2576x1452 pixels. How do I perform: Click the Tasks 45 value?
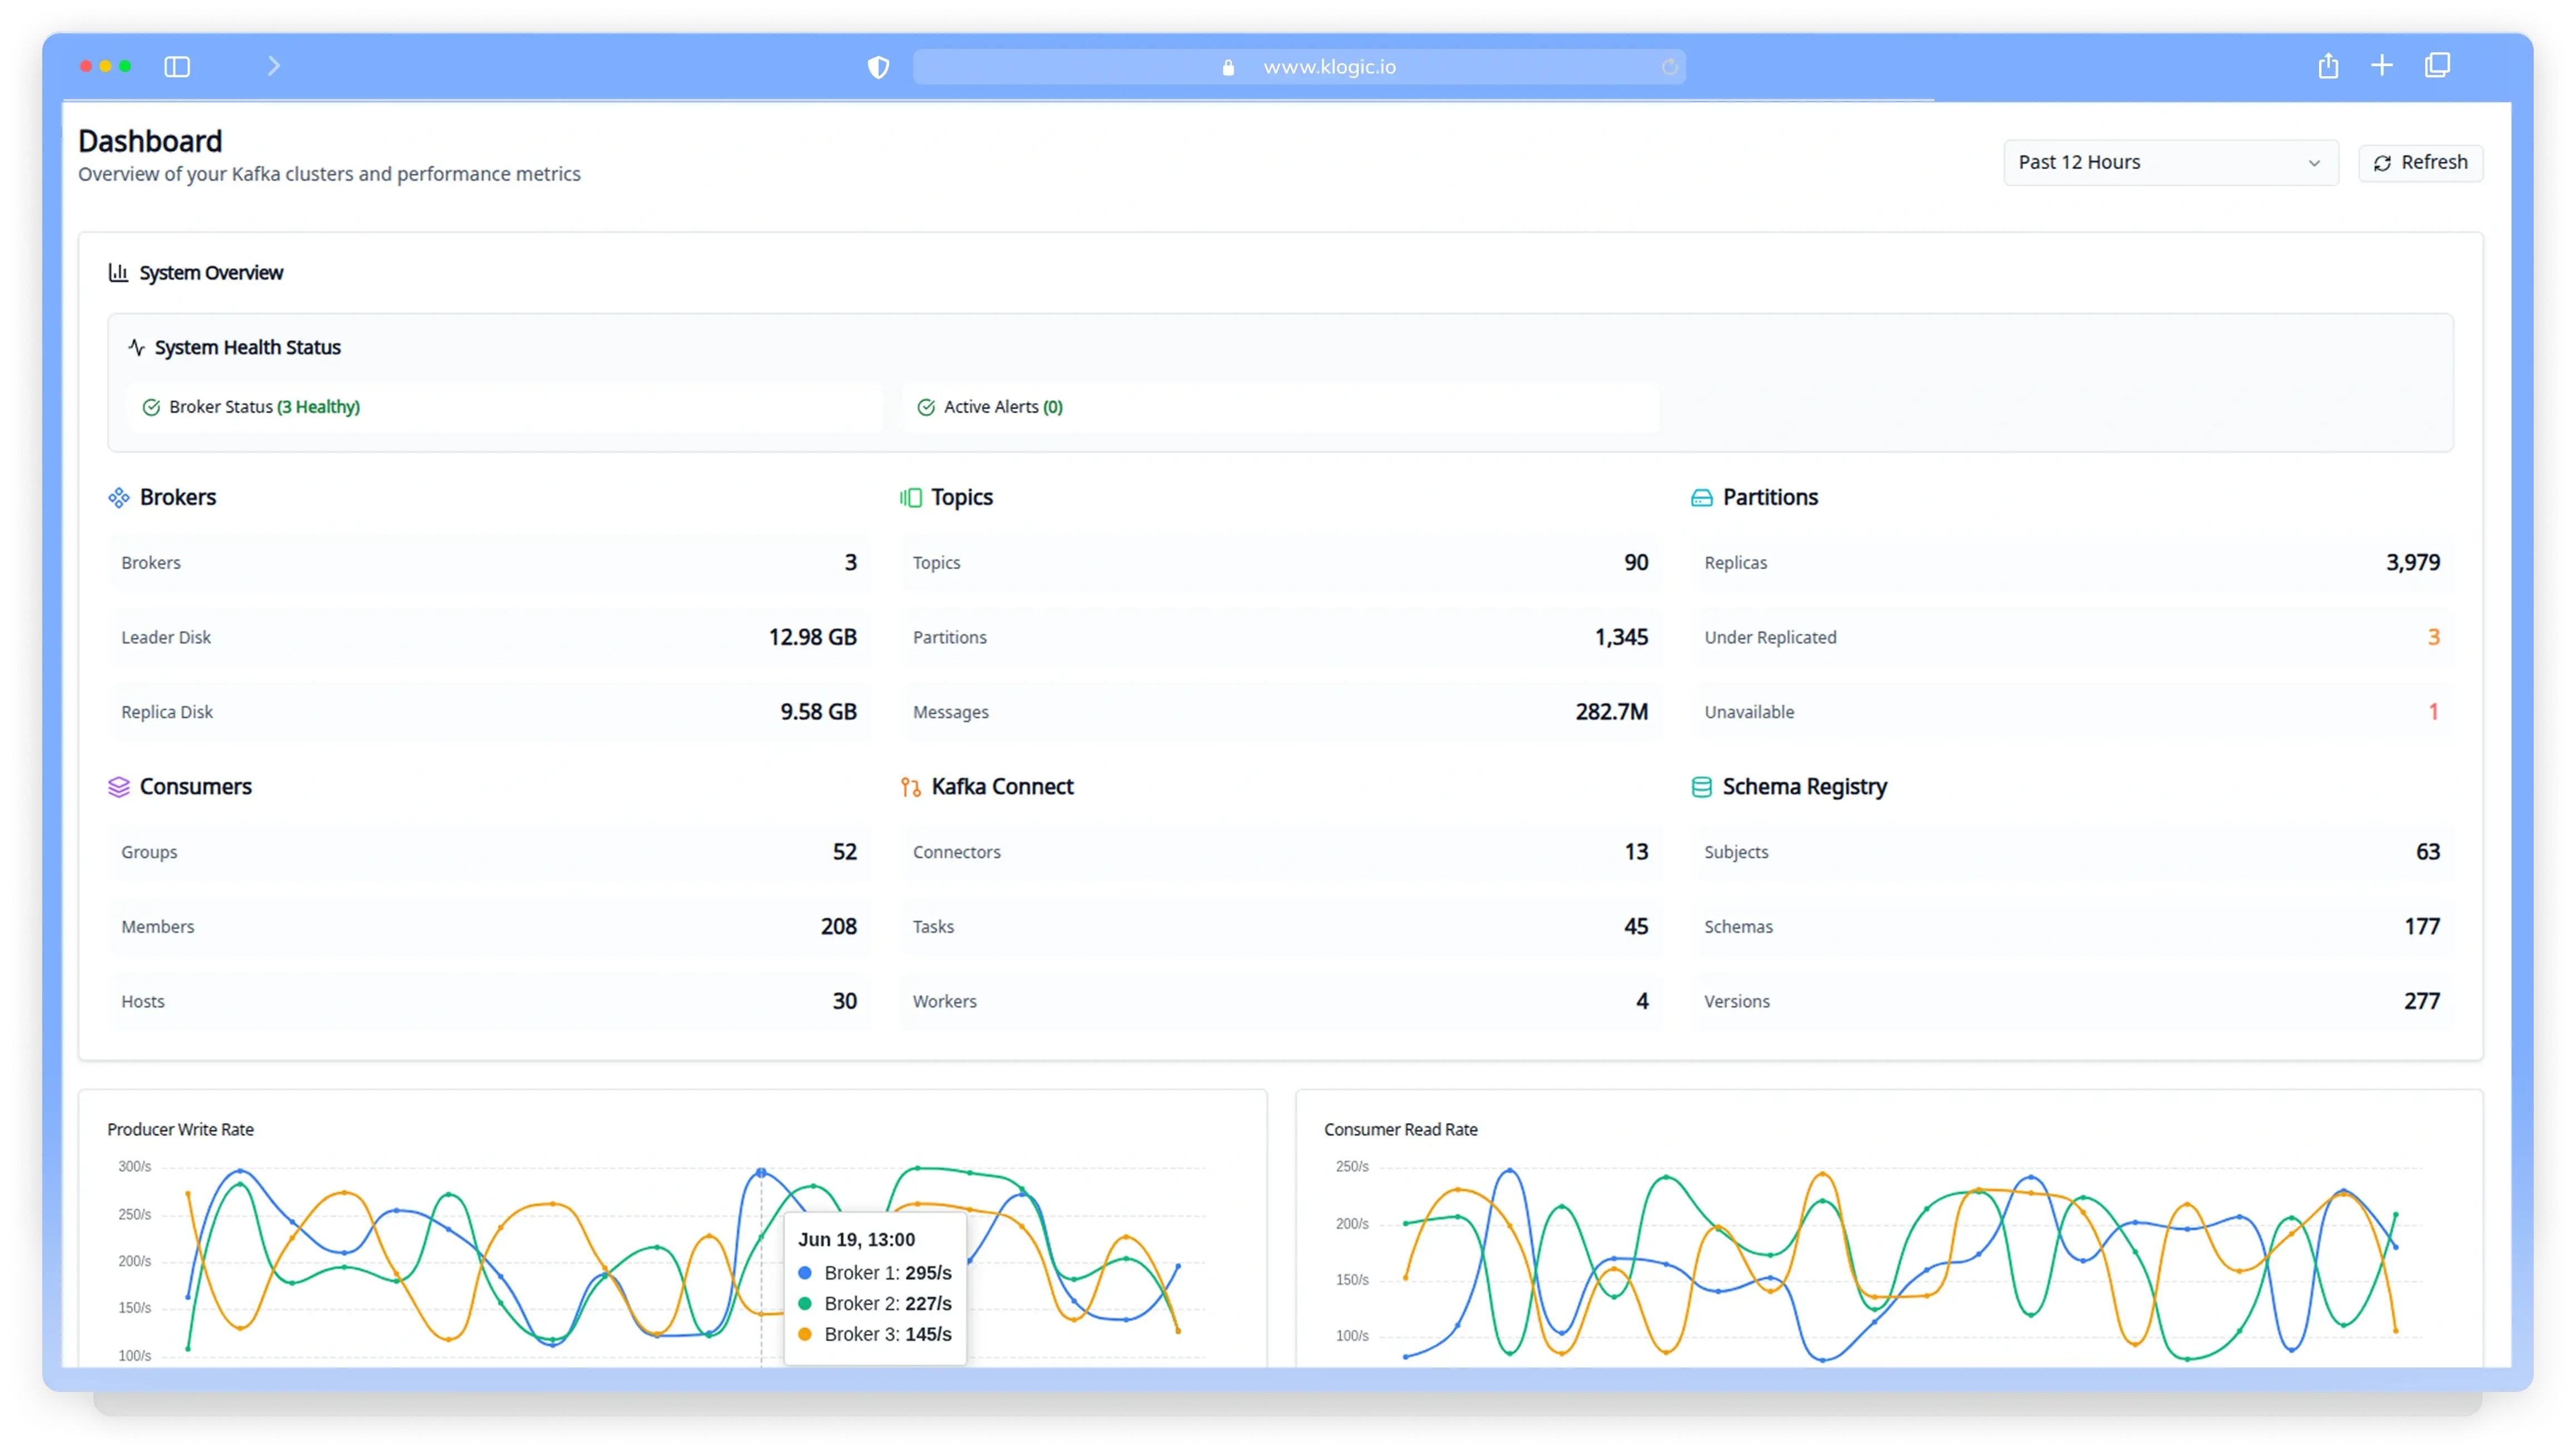(1636, 927)
